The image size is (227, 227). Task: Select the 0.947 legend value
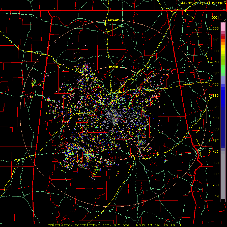(x=214, y=40)
